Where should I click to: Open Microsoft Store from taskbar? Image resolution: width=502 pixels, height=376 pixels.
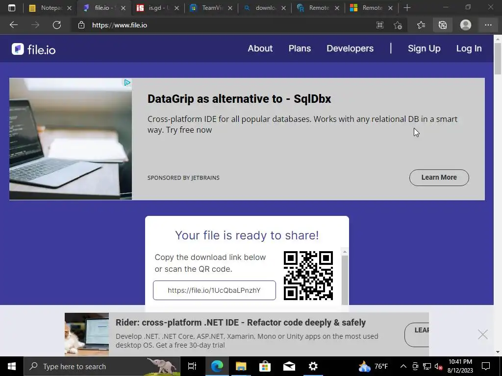tap(265, 366)
